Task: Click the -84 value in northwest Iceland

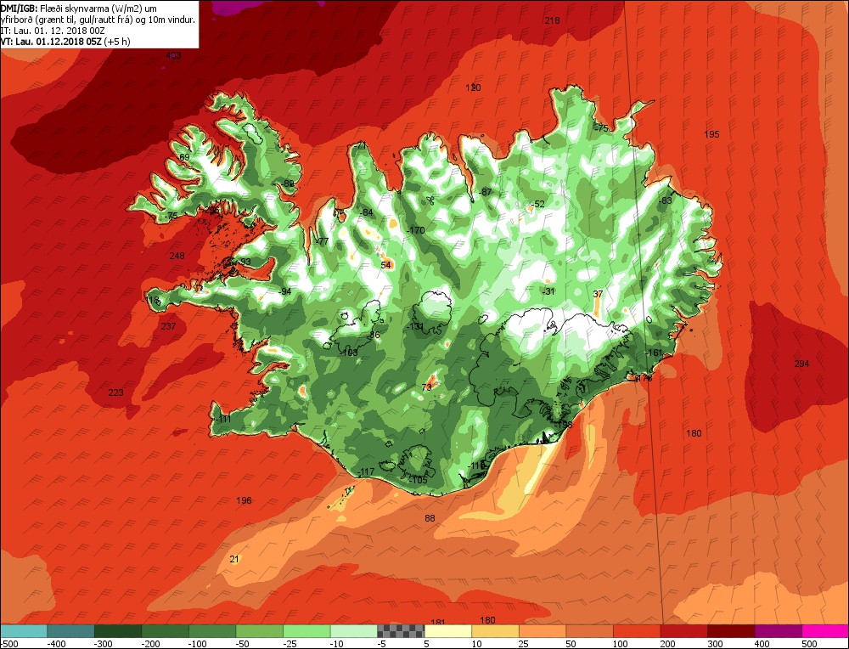Action: (x=367, y=212)
